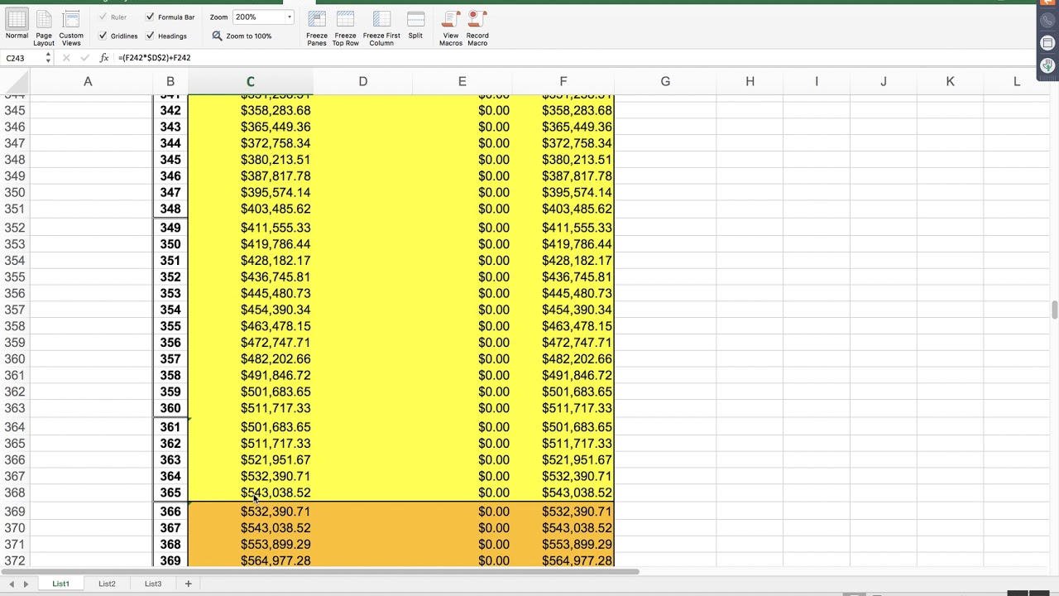This screenshot has height=596, width=1059.
Task: Open Custom Views
Action: [x=71, y=26]
